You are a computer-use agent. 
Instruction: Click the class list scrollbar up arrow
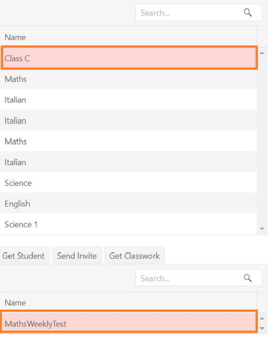point(262,53)
